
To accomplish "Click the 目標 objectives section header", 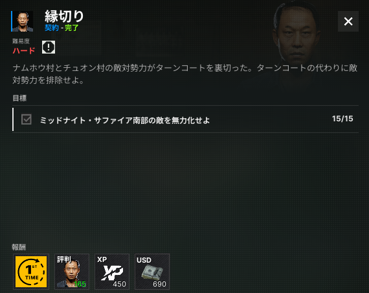I will pyautogui.click(x=19, y=98).
